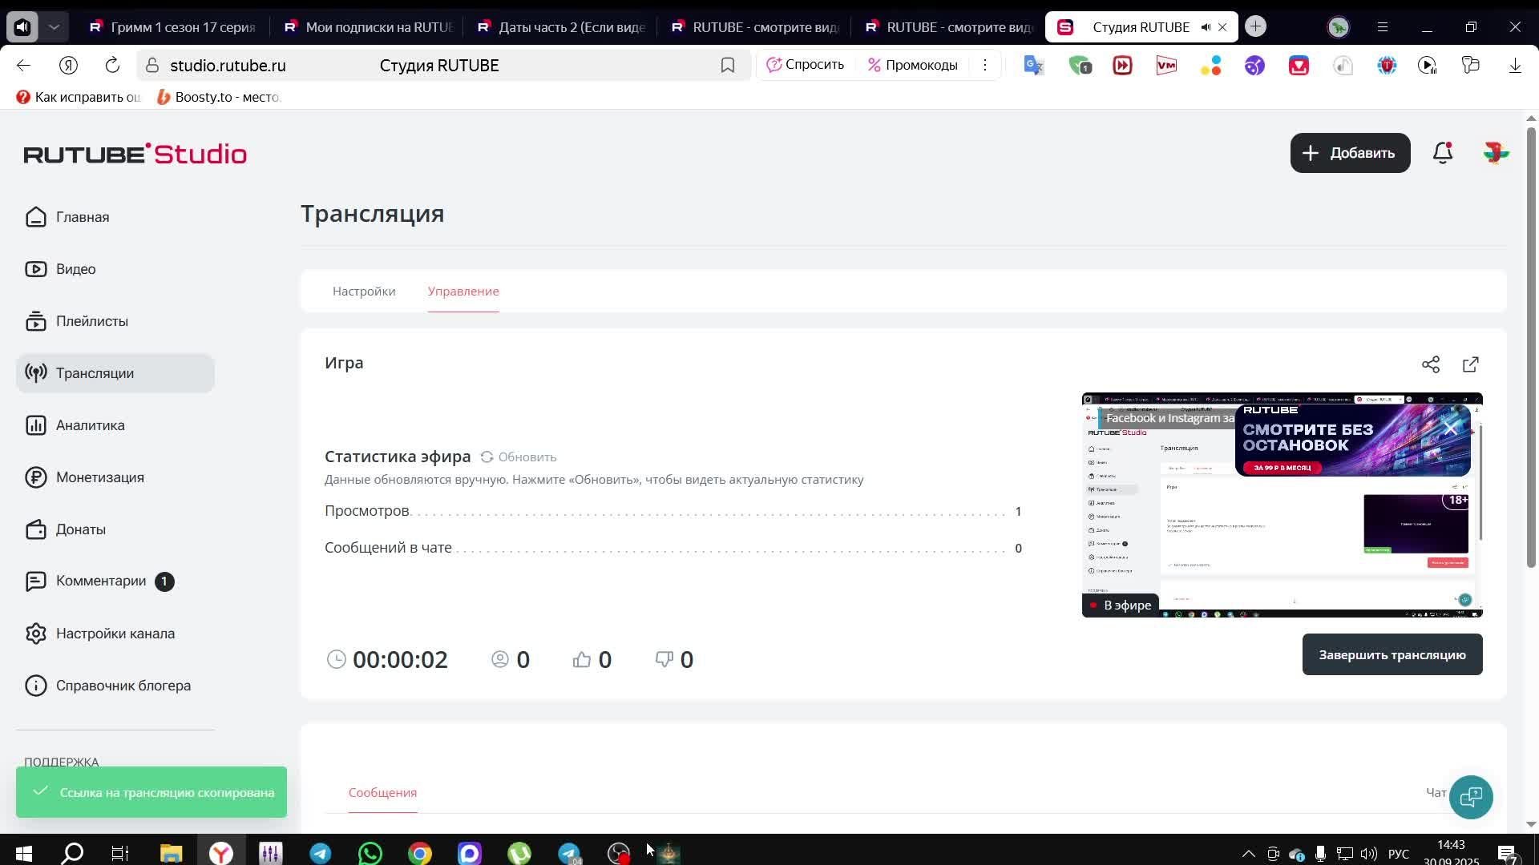Image resolution: width=1539 pixels, height=865 pixels.
Task: Expand the tab list dropdown arrow
Action: (54, 27)
